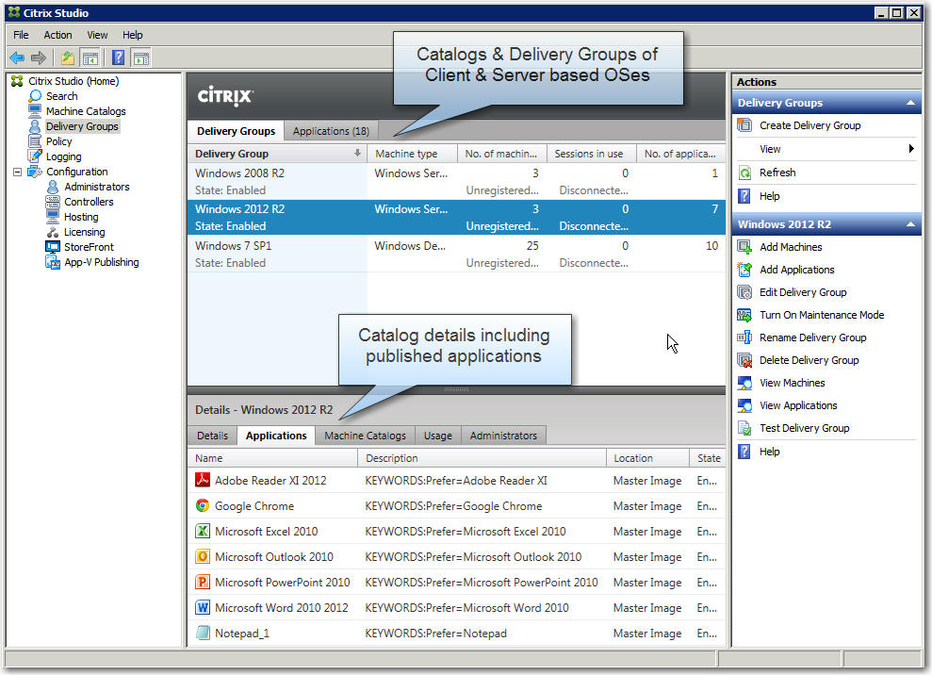Click the Test Delivery Group action

click(x=804, y=428)
